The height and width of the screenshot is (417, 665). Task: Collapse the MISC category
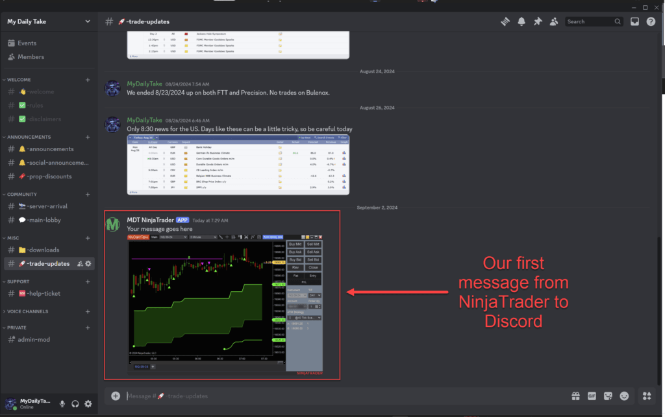[13, 239]
